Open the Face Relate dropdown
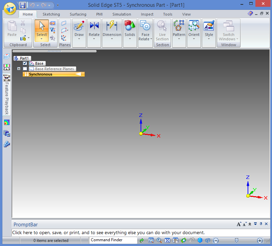This screenshot has width=272, height=246. coord(151,39)
